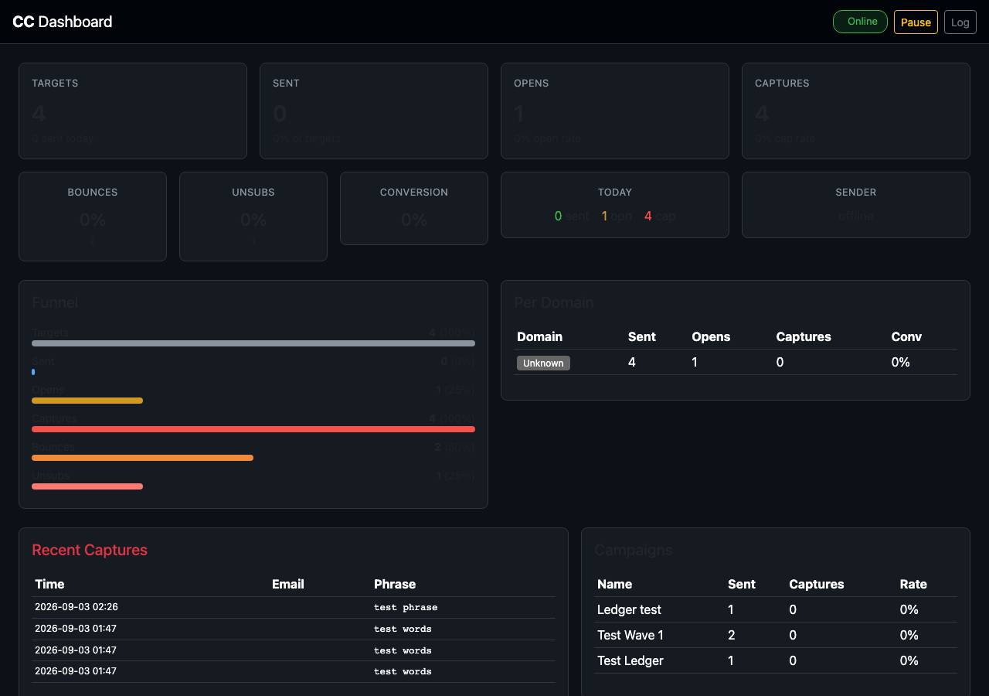The width and height of the screenshot is (989, 696).
Task: Click the TODAY card label
Action: pos(615,192)
